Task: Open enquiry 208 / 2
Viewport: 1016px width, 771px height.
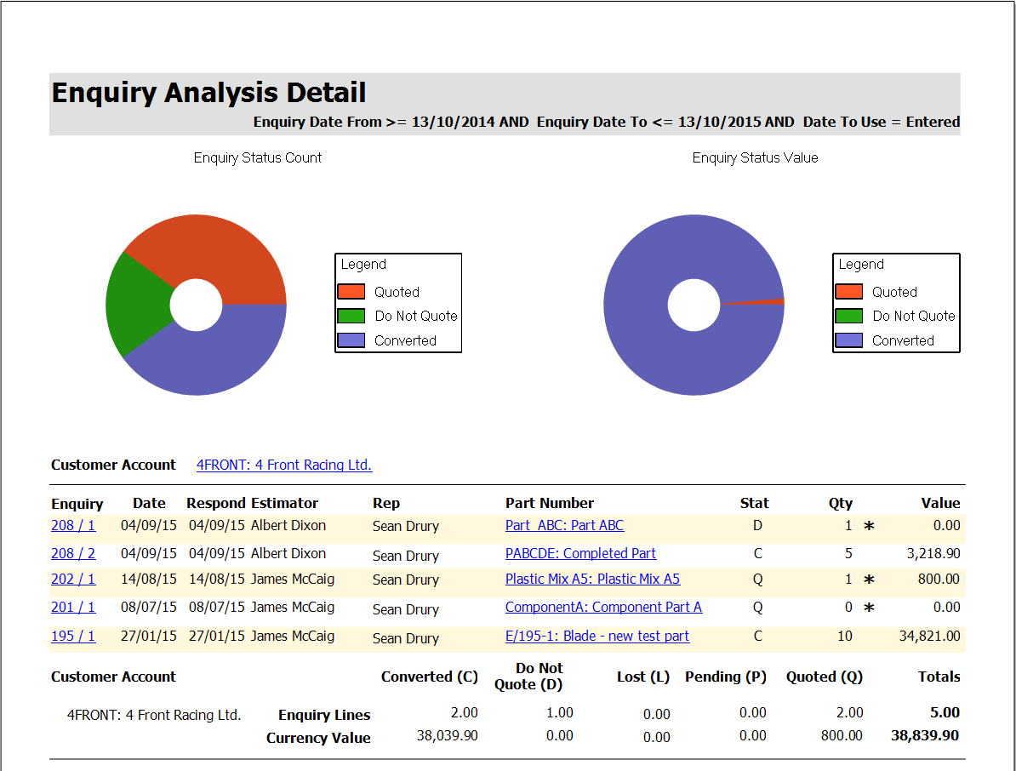Action: (x=73, y=553)
